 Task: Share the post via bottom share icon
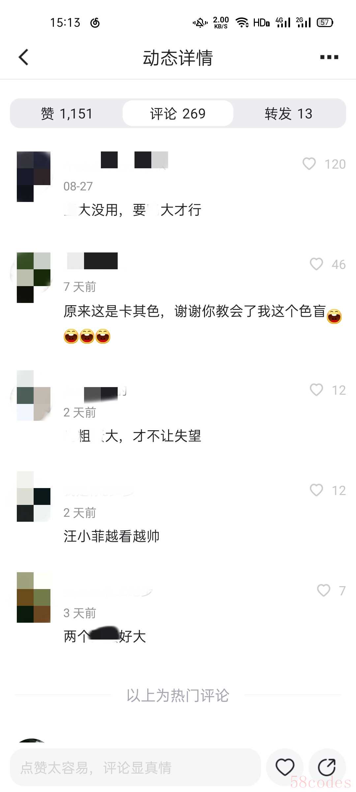[327, 767]
